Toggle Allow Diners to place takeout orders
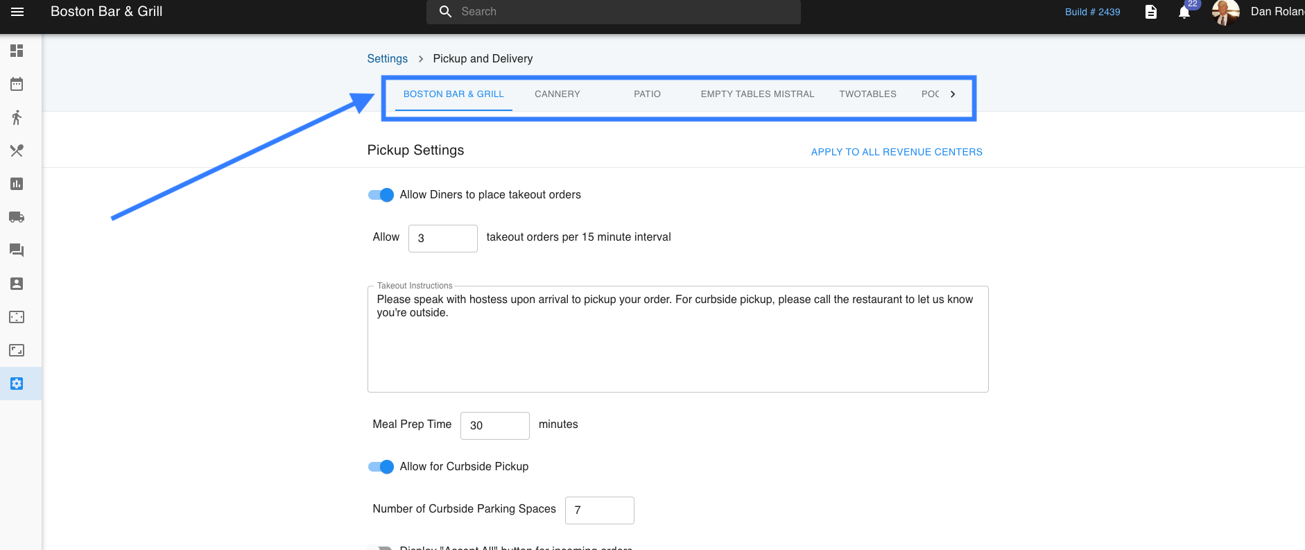The image size is (1305, 550). pyautogui.click(x=381, y=195)
